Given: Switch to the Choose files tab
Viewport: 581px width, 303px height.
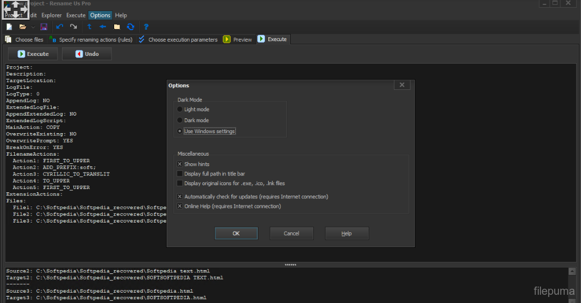Looking at the screenshot, I should 24,39.
